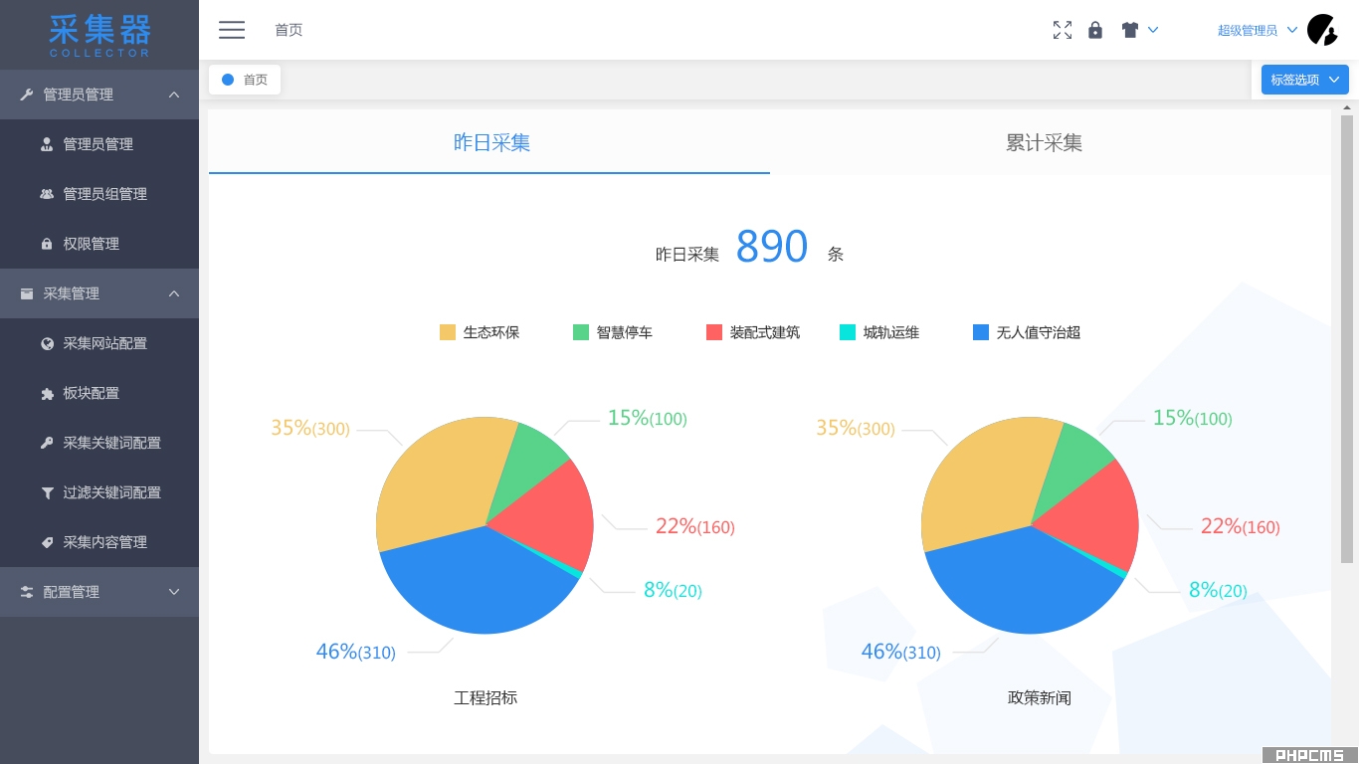Collapse the 采集管理 section chevron

[174, 293]
